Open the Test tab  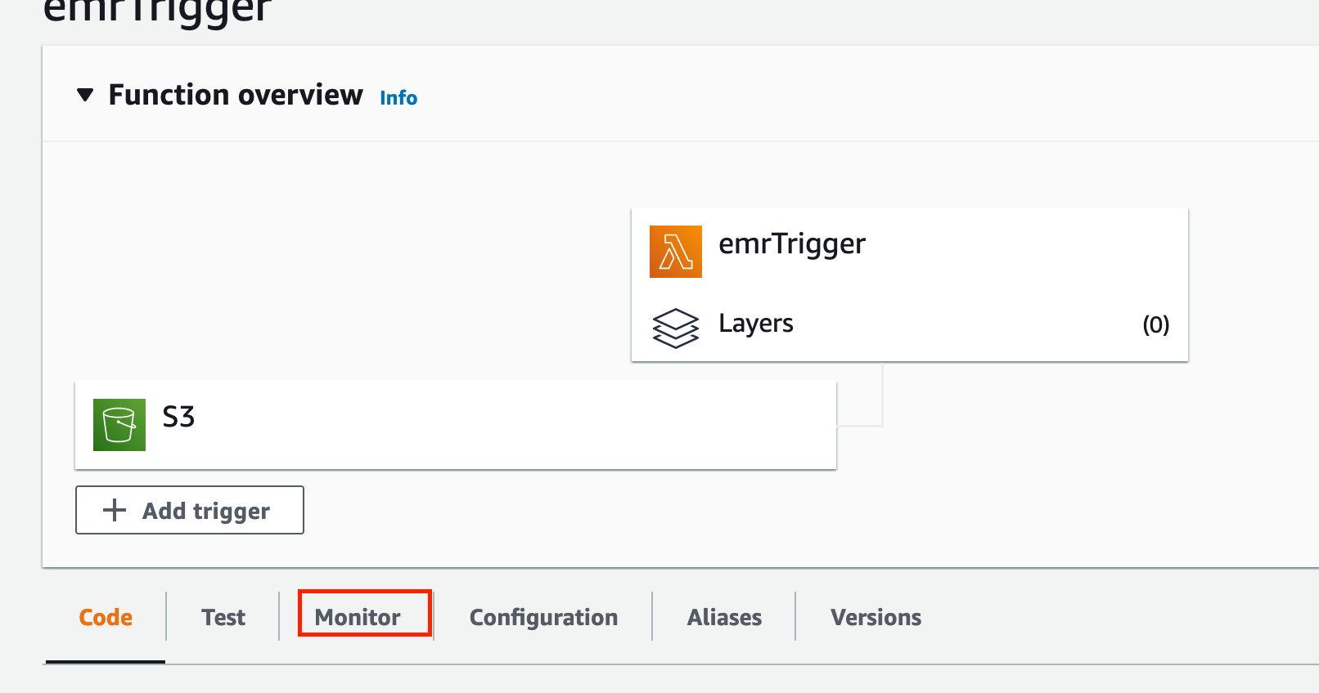(223, 618)
